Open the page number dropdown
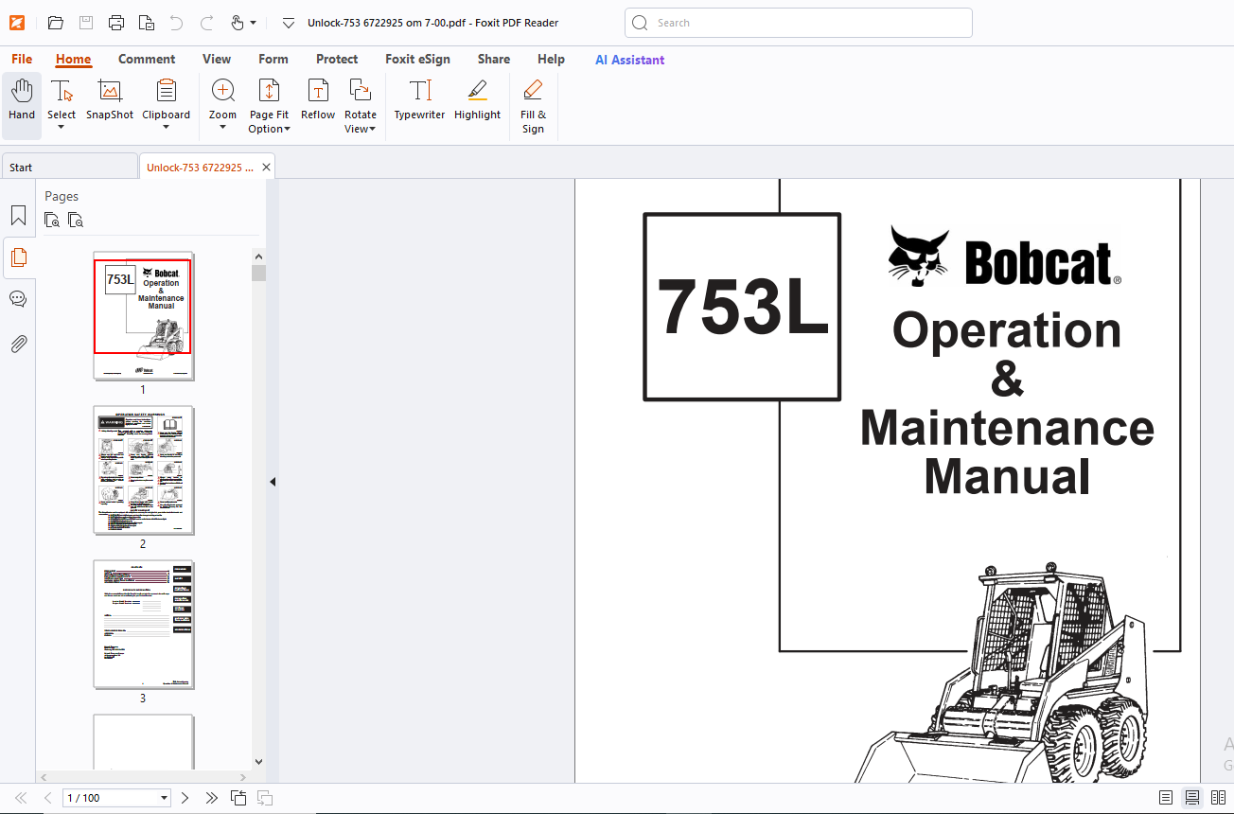Viewport: 1234px width, 814px height. 164,798
